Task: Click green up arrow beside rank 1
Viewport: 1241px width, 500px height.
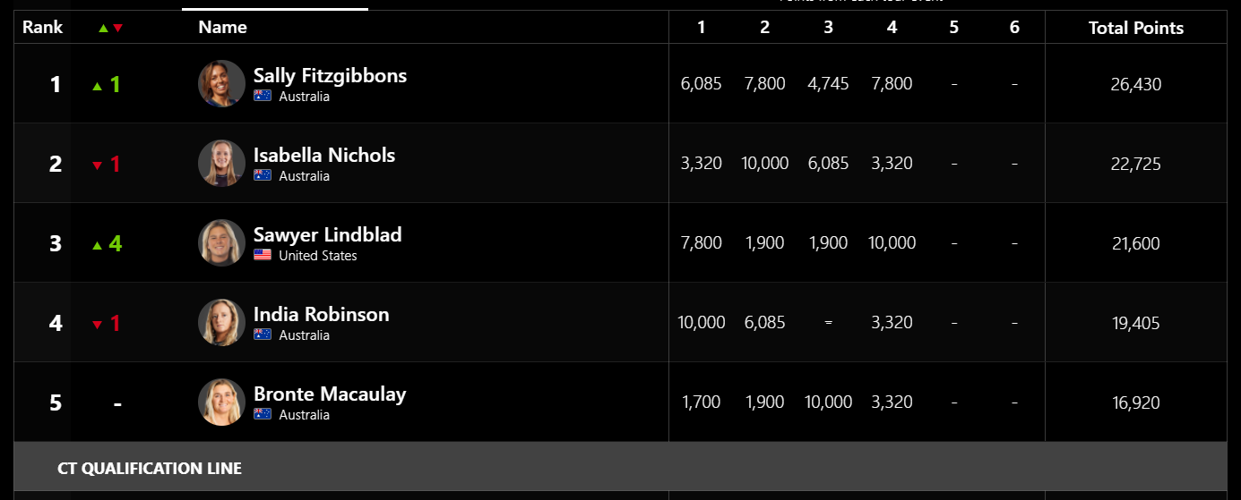Action: [98, 87]
